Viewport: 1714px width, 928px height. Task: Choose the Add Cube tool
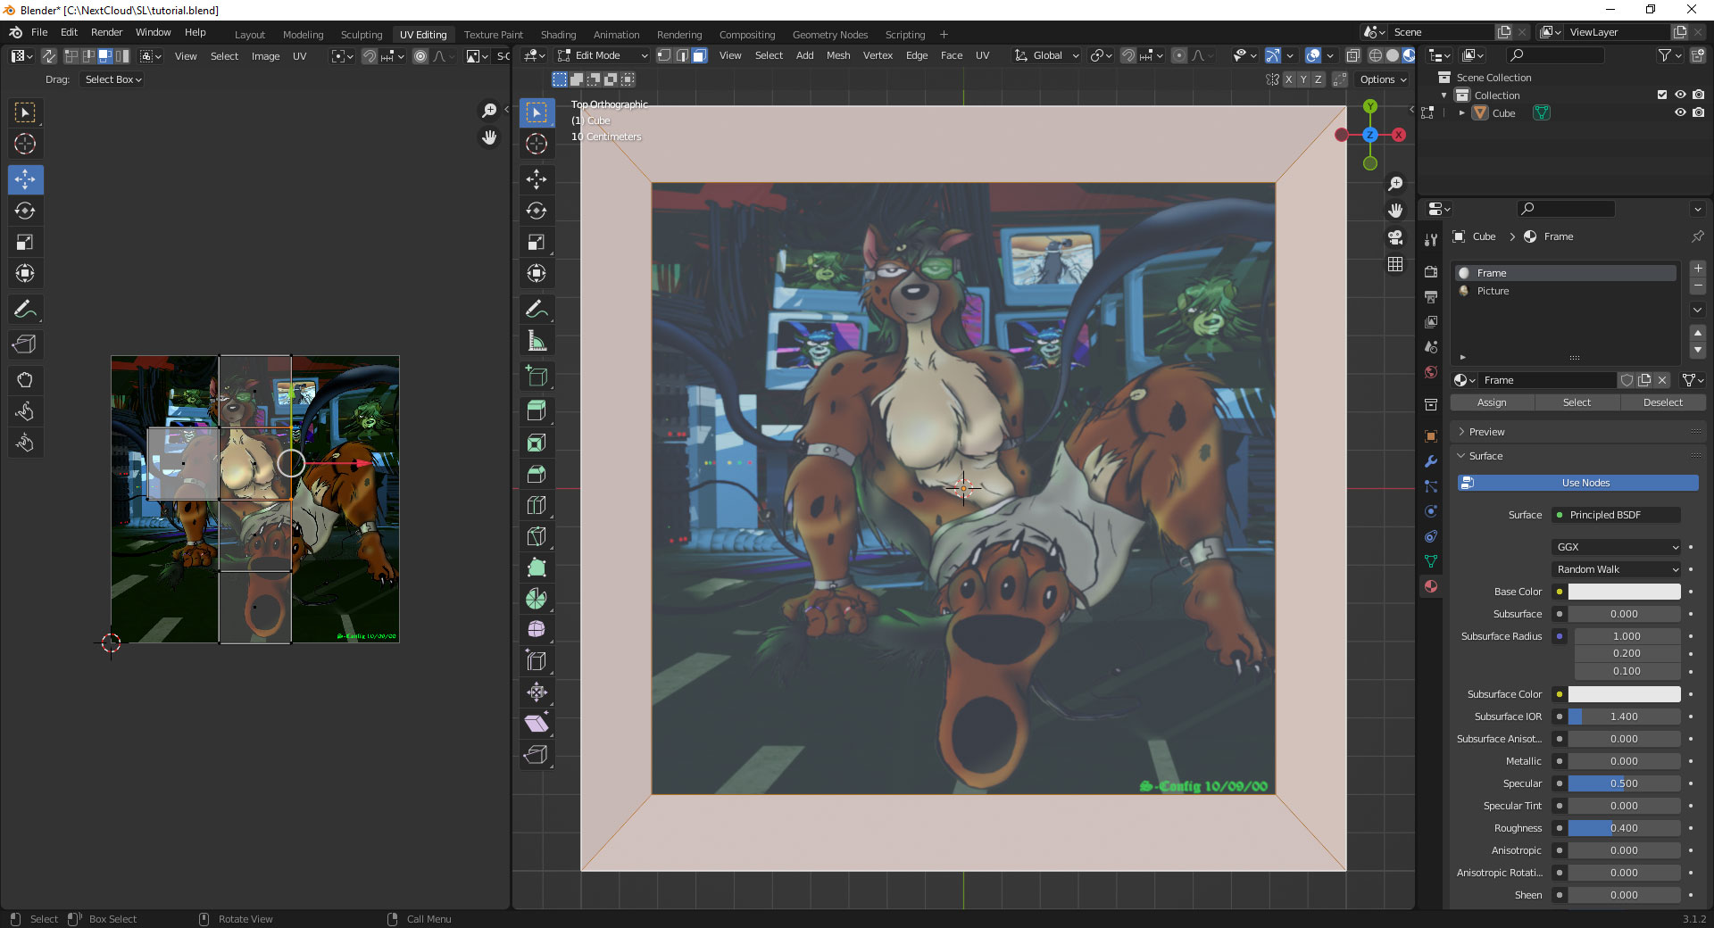(x=537, y=376)
